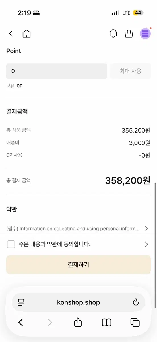Open the home page icon
157x342 pixels.
(26, 34)
